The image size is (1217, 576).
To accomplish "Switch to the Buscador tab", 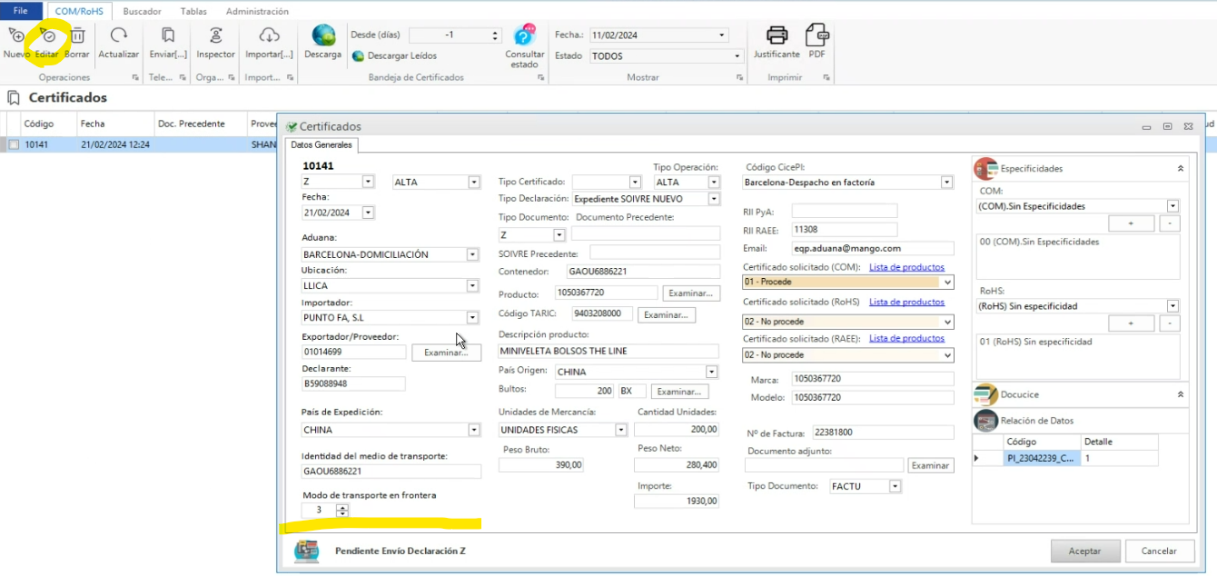I will click(x=142, y=12).
